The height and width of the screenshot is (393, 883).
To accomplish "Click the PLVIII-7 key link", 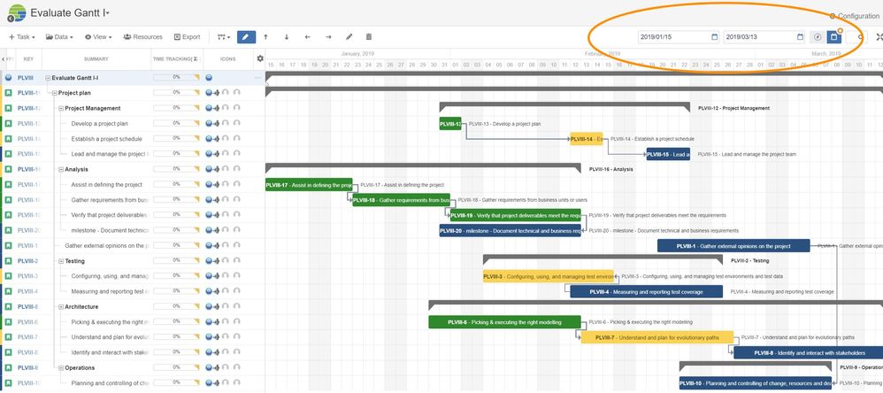I will pyautogui.click(x=27, y=337).
